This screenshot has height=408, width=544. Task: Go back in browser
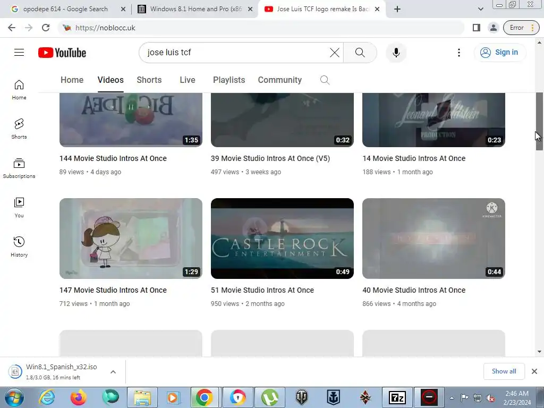pos(12,28)
